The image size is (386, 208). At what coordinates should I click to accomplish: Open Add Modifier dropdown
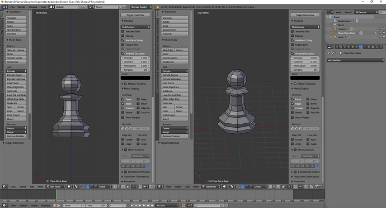point(355,60)
